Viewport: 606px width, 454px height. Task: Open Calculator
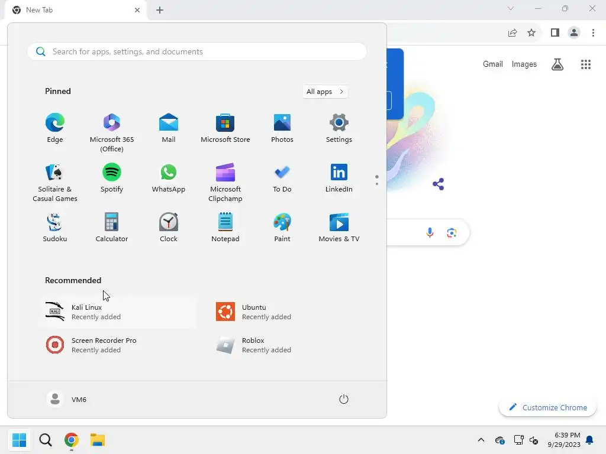coord(112,228)
